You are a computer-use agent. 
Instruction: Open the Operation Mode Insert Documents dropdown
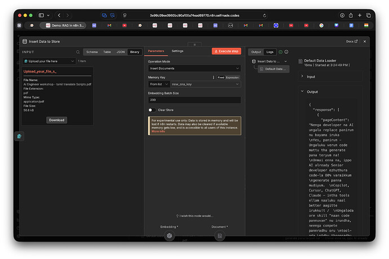pyautogui.click(x=194, y=69)
